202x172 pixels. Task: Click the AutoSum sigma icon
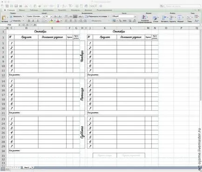coord(58,6)
